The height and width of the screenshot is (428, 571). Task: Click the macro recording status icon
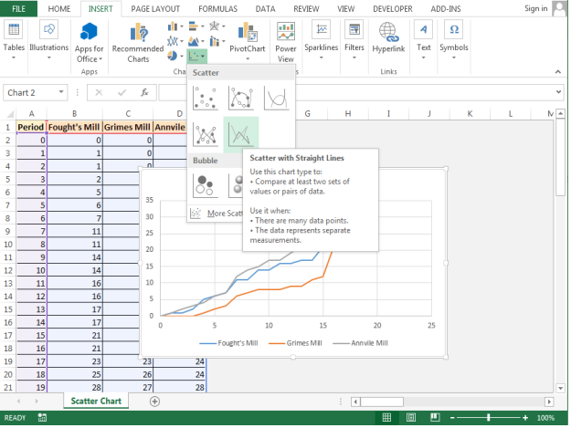42,417
